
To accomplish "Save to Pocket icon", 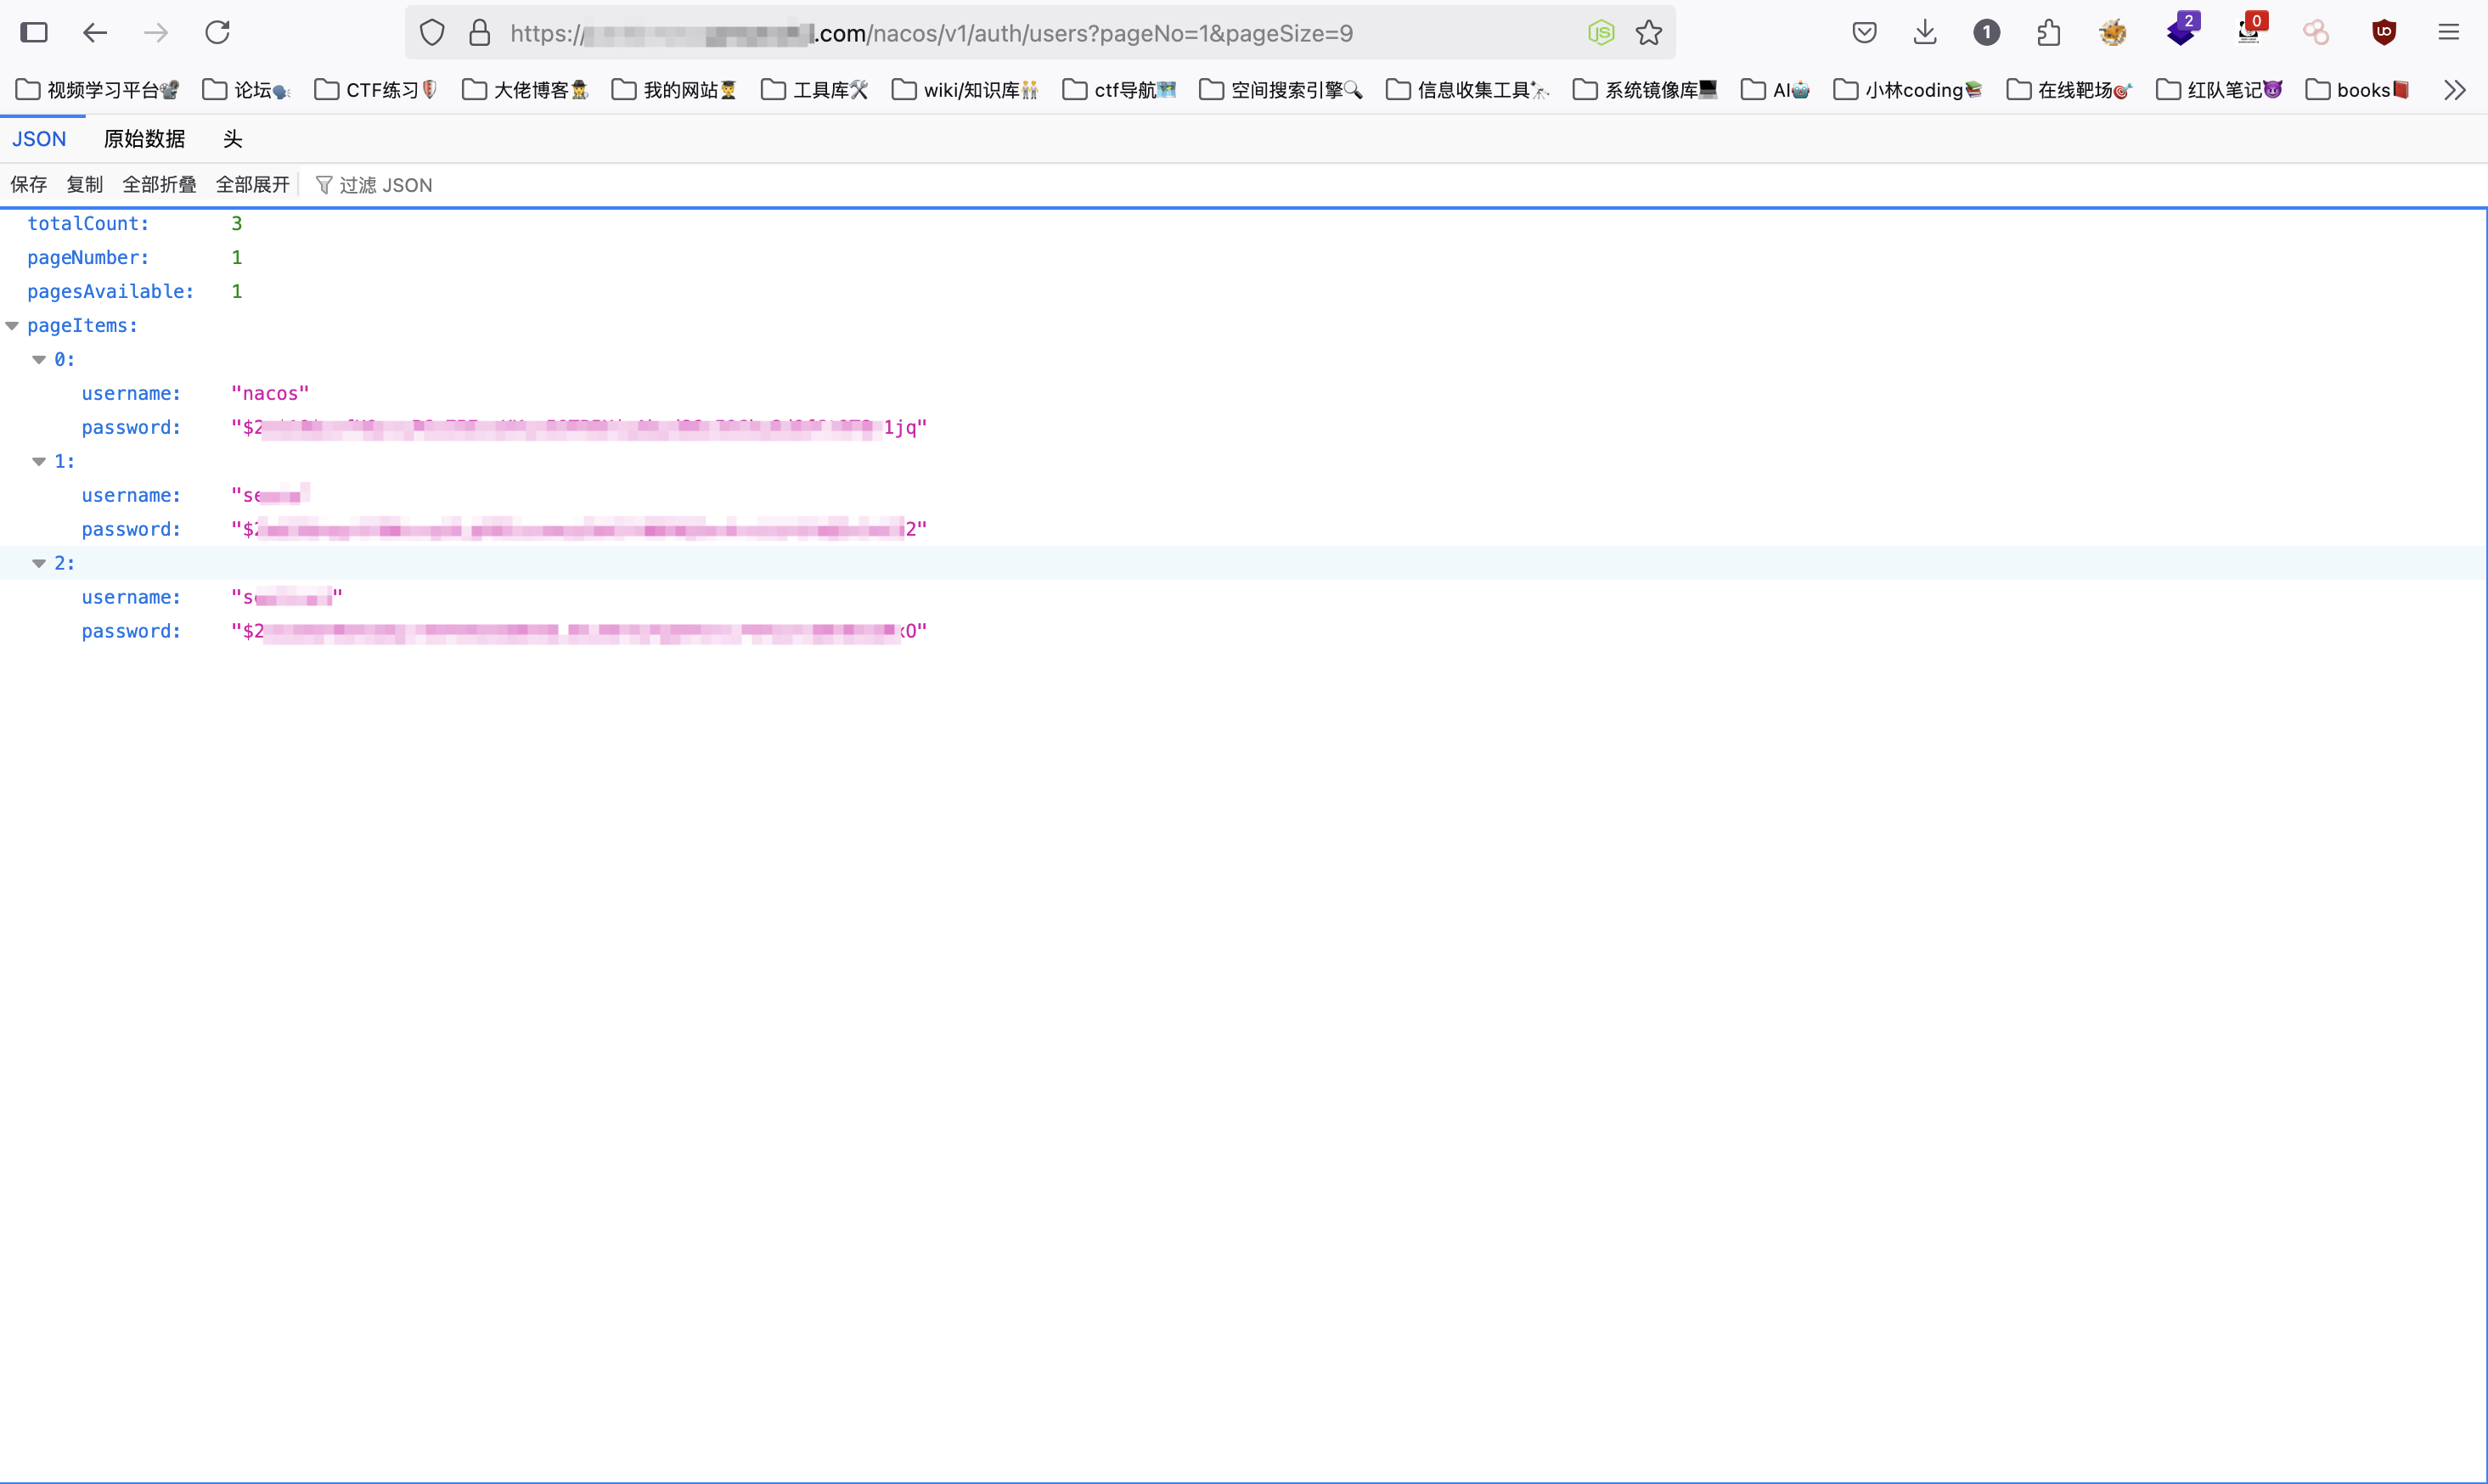I will click(1864, 33).
